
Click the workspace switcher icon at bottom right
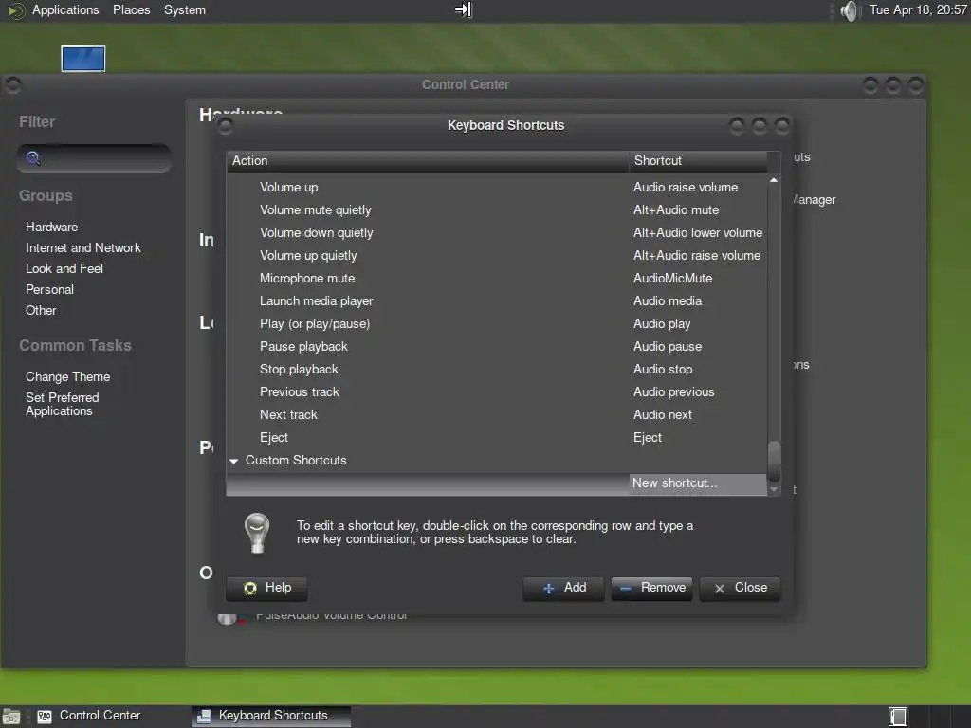coord(898,717)
